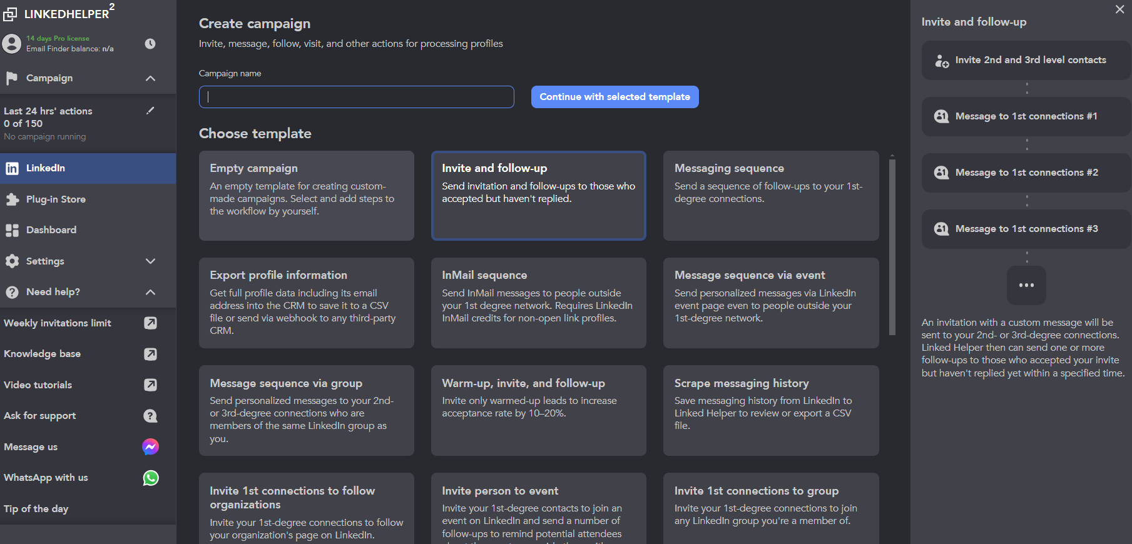Click the template list vertical scrollbar
The image size is (1132, 544).
pos(892,247)
